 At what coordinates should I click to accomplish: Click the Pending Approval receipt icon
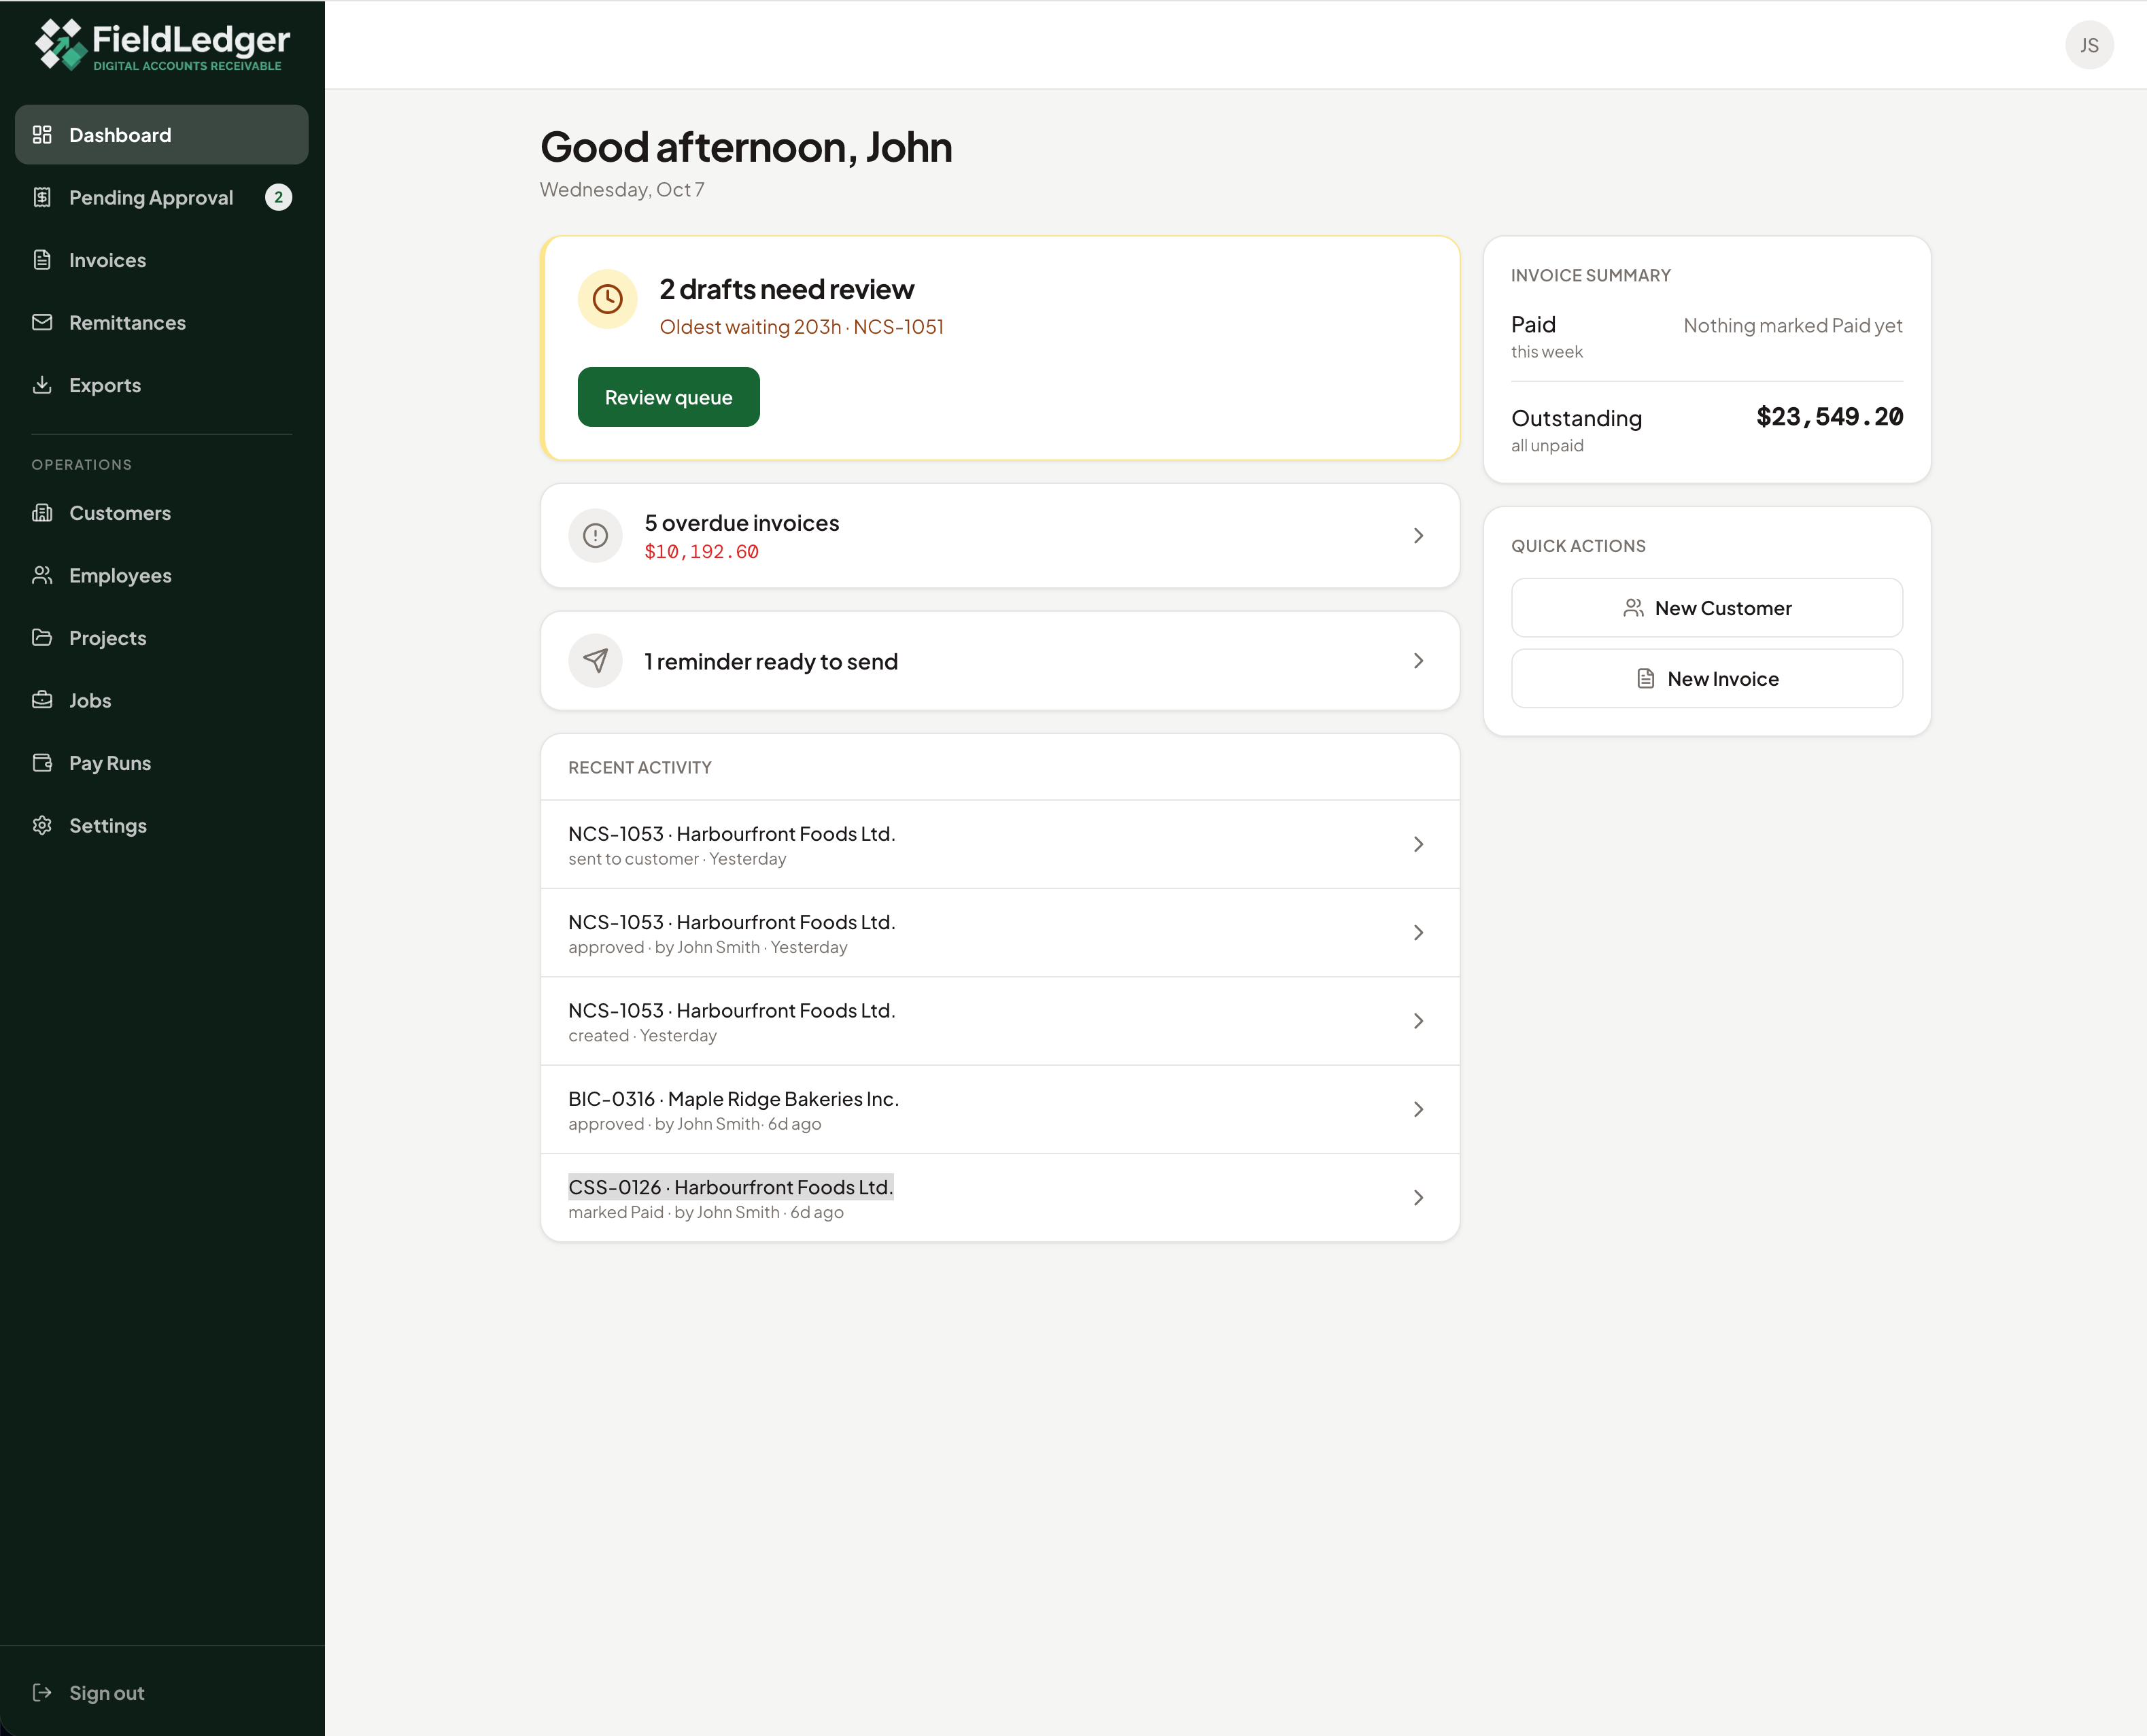42,197
